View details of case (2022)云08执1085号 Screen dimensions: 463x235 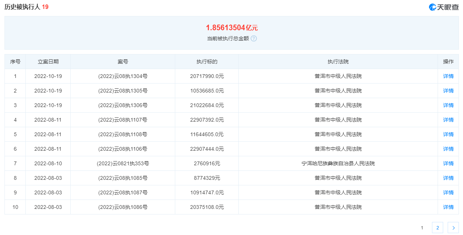point(448,178)
